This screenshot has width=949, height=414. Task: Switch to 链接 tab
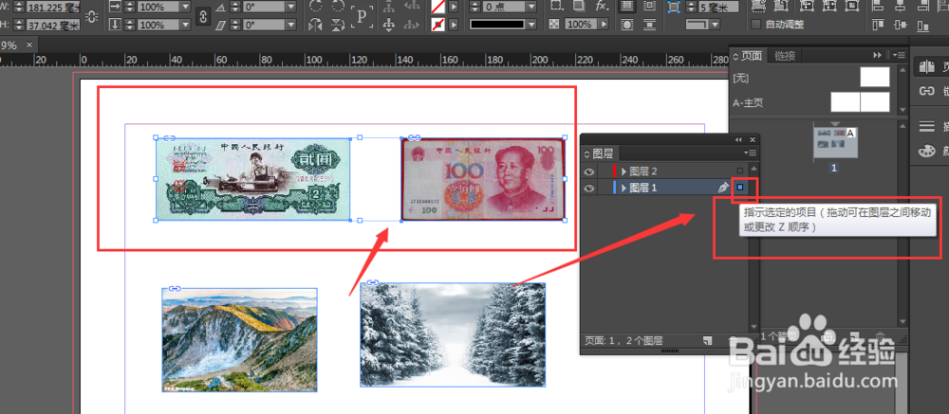pos(785,56)
